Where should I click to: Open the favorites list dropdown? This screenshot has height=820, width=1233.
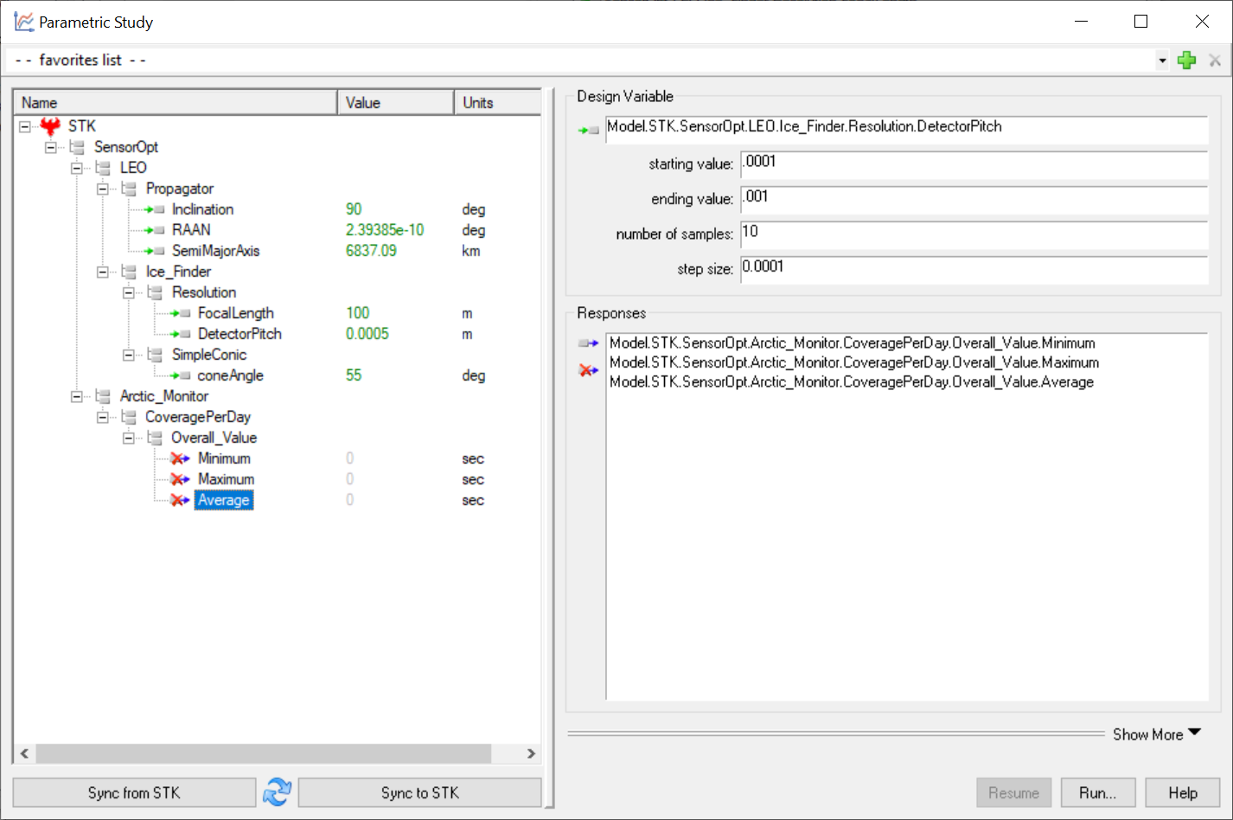pos(1162,61)
